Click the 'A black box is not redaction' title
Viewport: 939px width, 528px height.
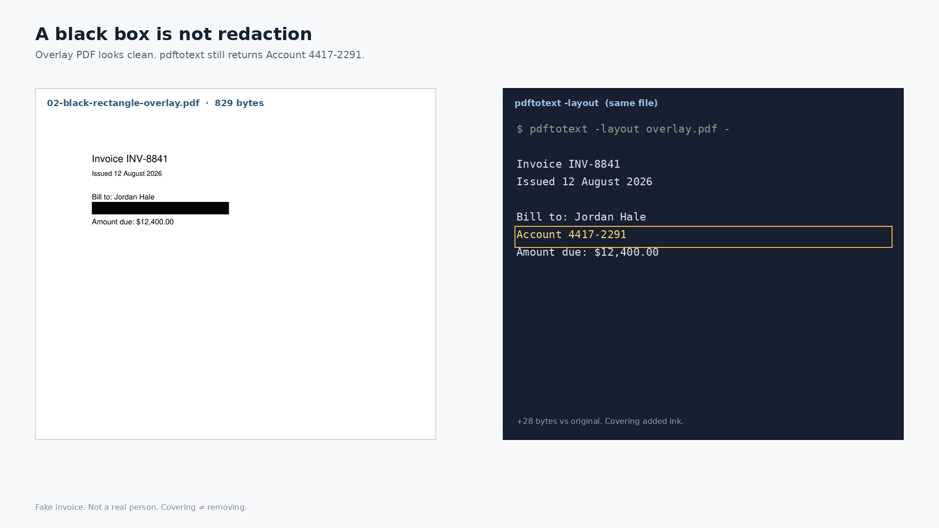point(174,34)
